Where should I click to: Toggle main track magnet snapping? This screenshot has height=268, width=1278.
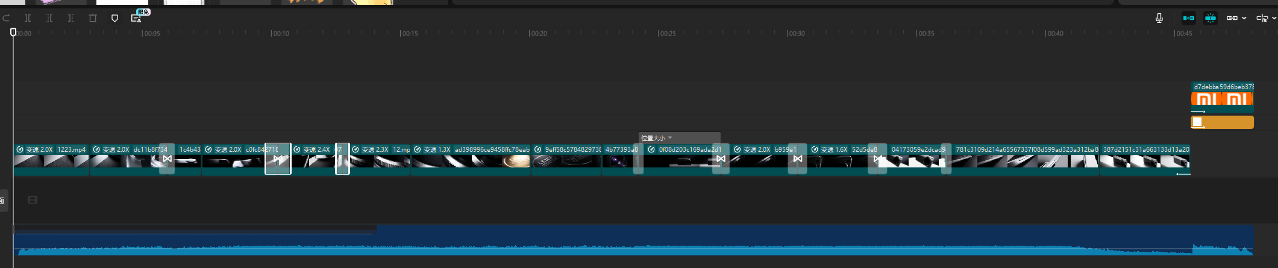[x=1188, y=18]
